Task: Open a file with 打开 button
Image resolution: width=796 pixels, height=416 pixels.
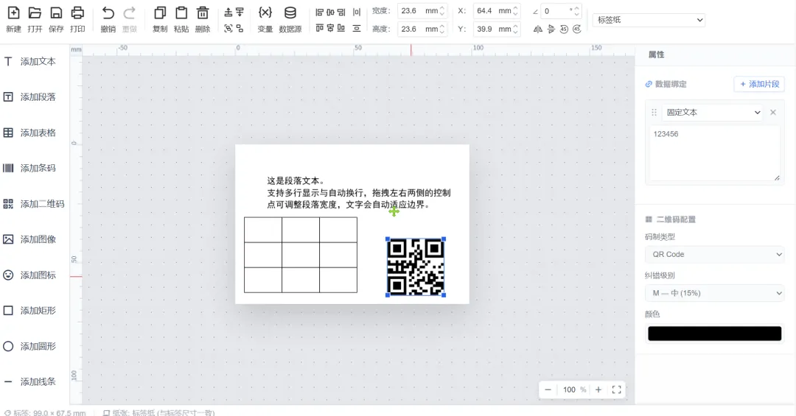Action: click(35, 19)
